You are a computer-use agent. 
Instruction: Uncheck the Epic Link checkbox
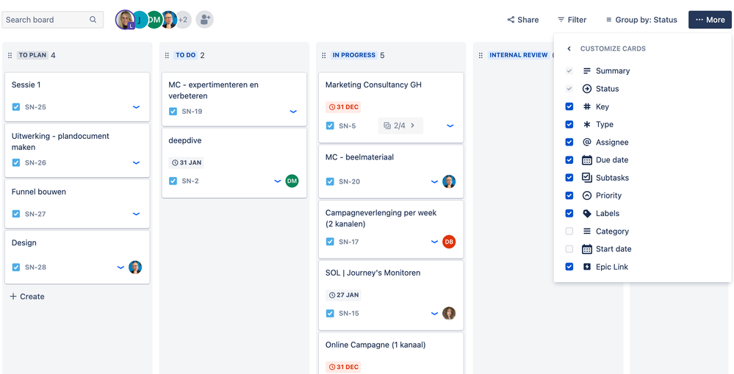click(569, 267)
